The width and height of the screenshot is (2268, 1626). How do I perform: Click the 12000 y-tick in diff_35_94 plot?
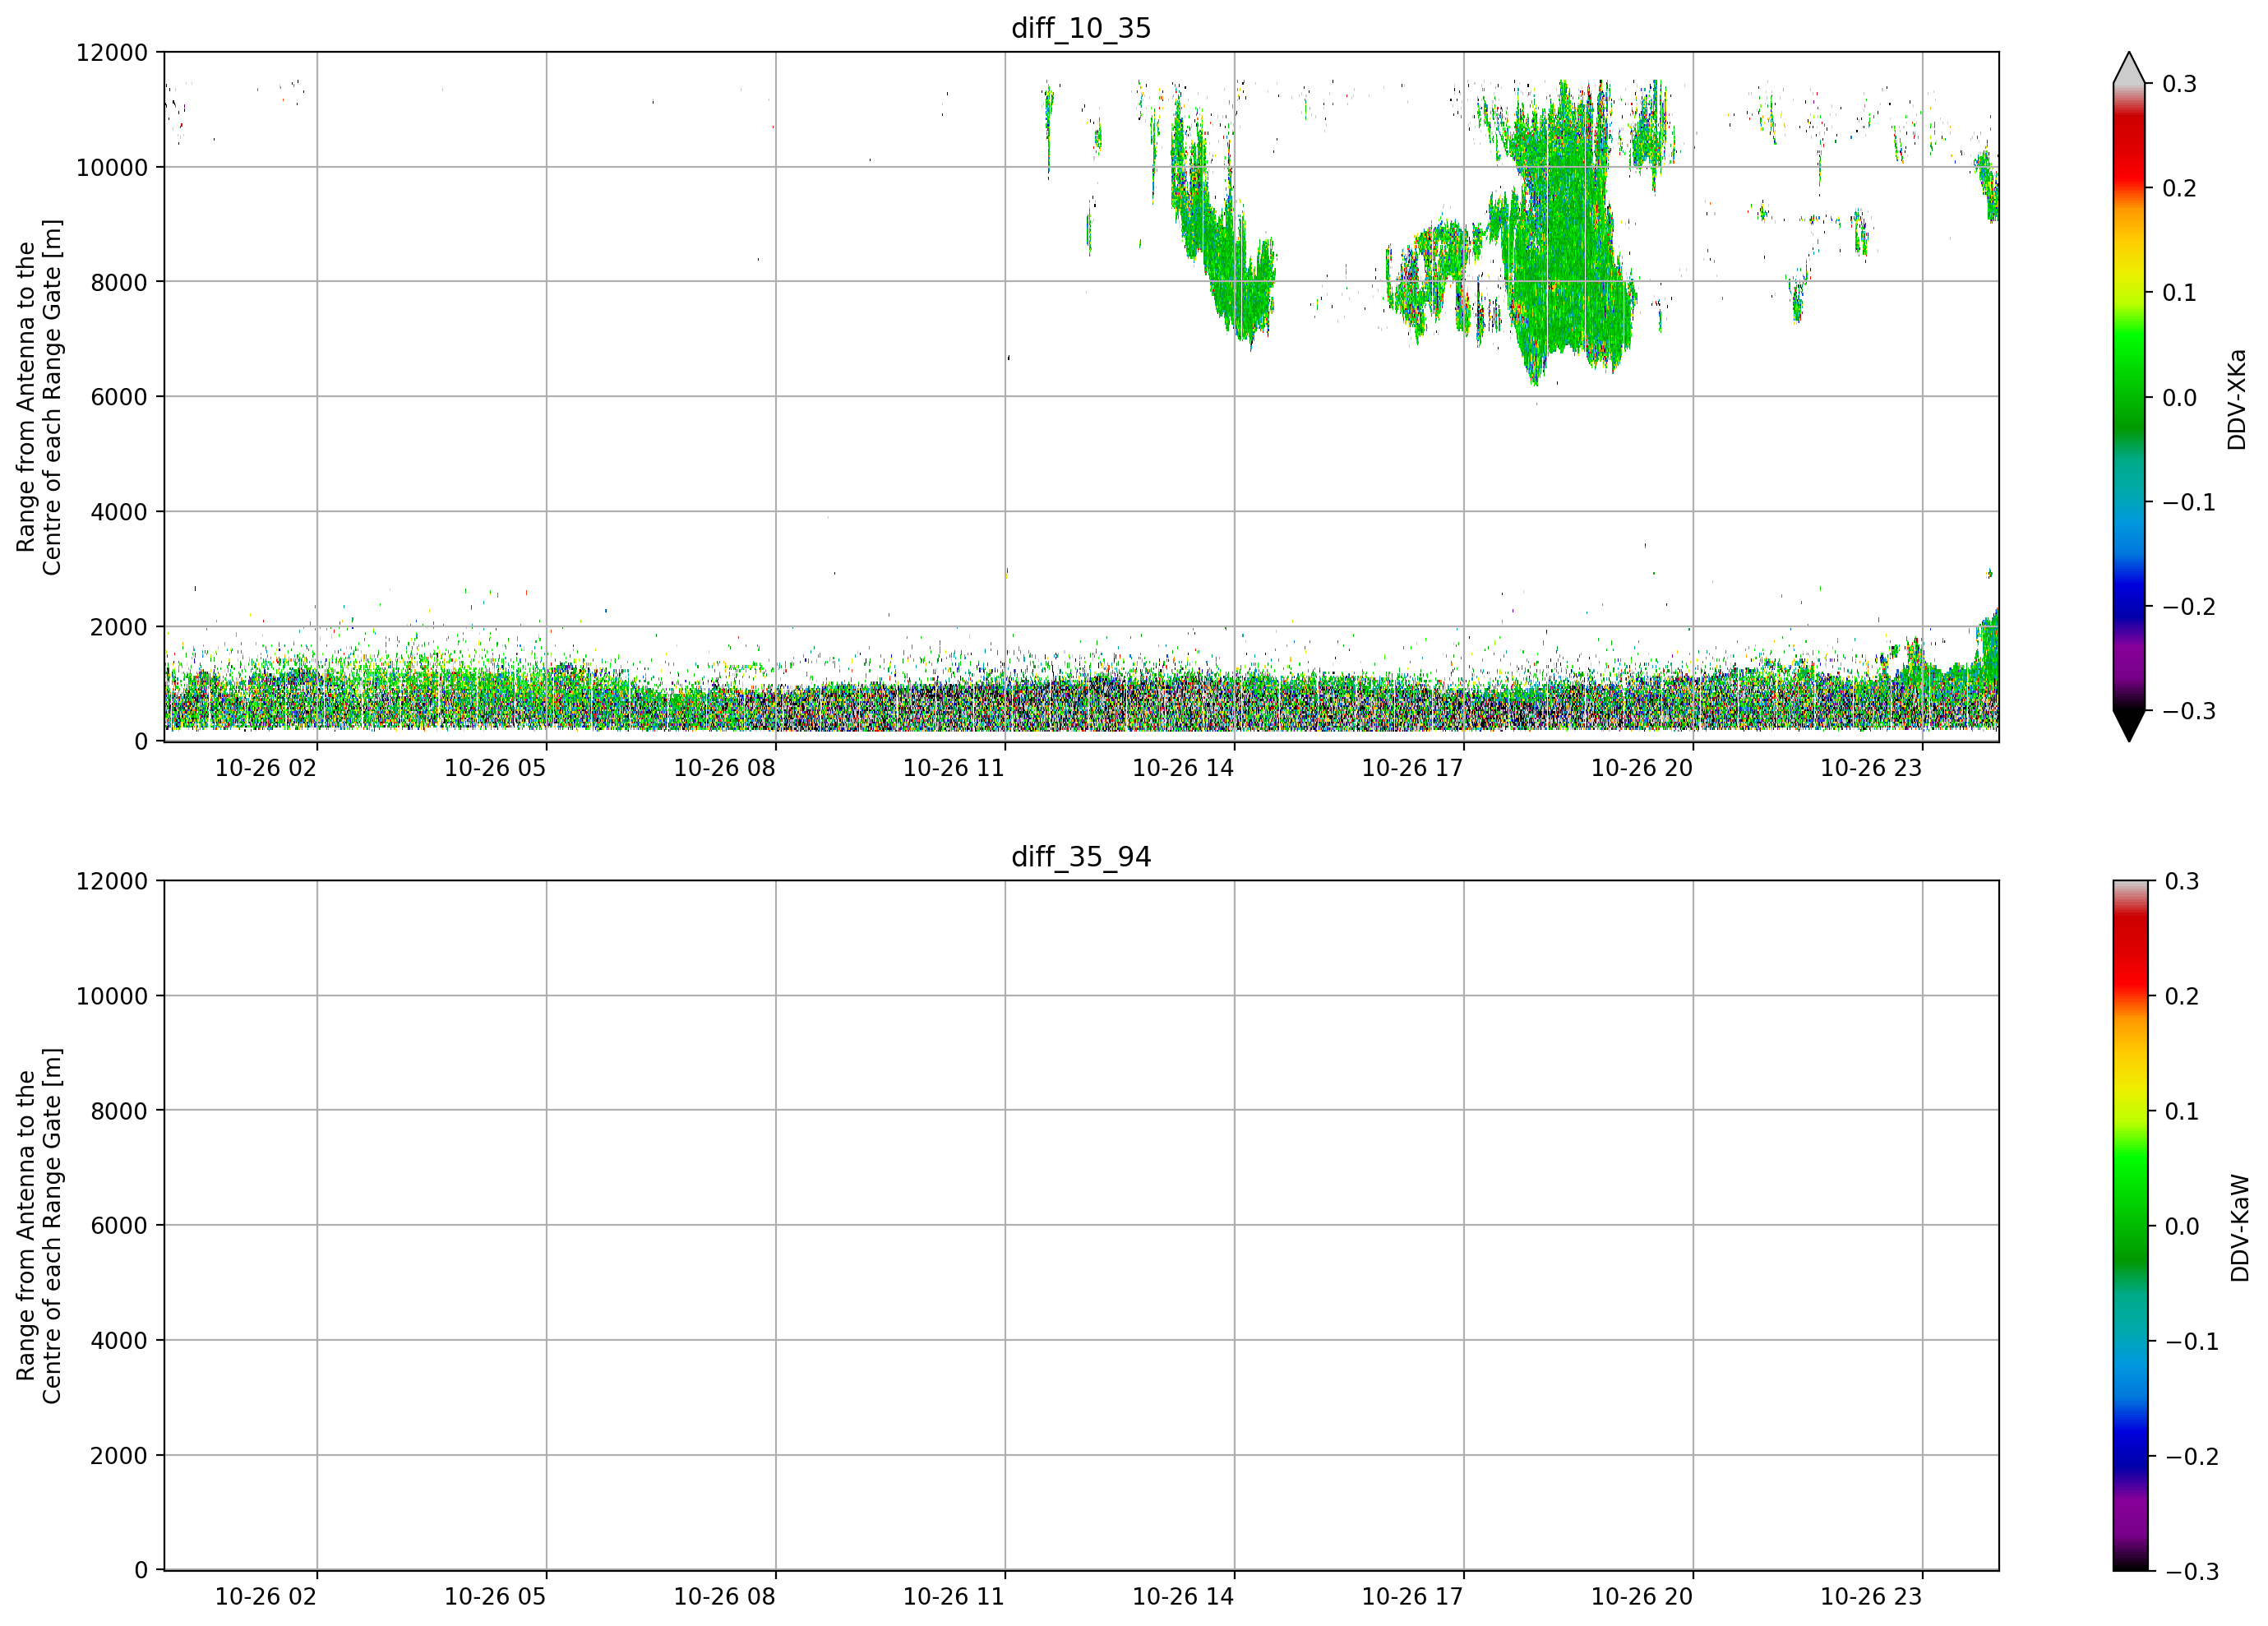click(112, 882)
